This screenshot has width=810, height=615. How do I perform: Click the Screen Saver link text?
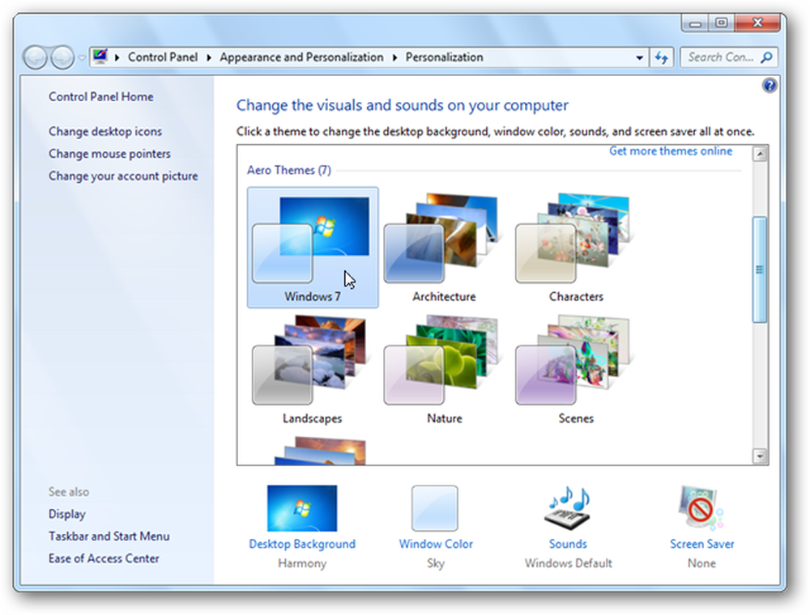click(702, 544)
